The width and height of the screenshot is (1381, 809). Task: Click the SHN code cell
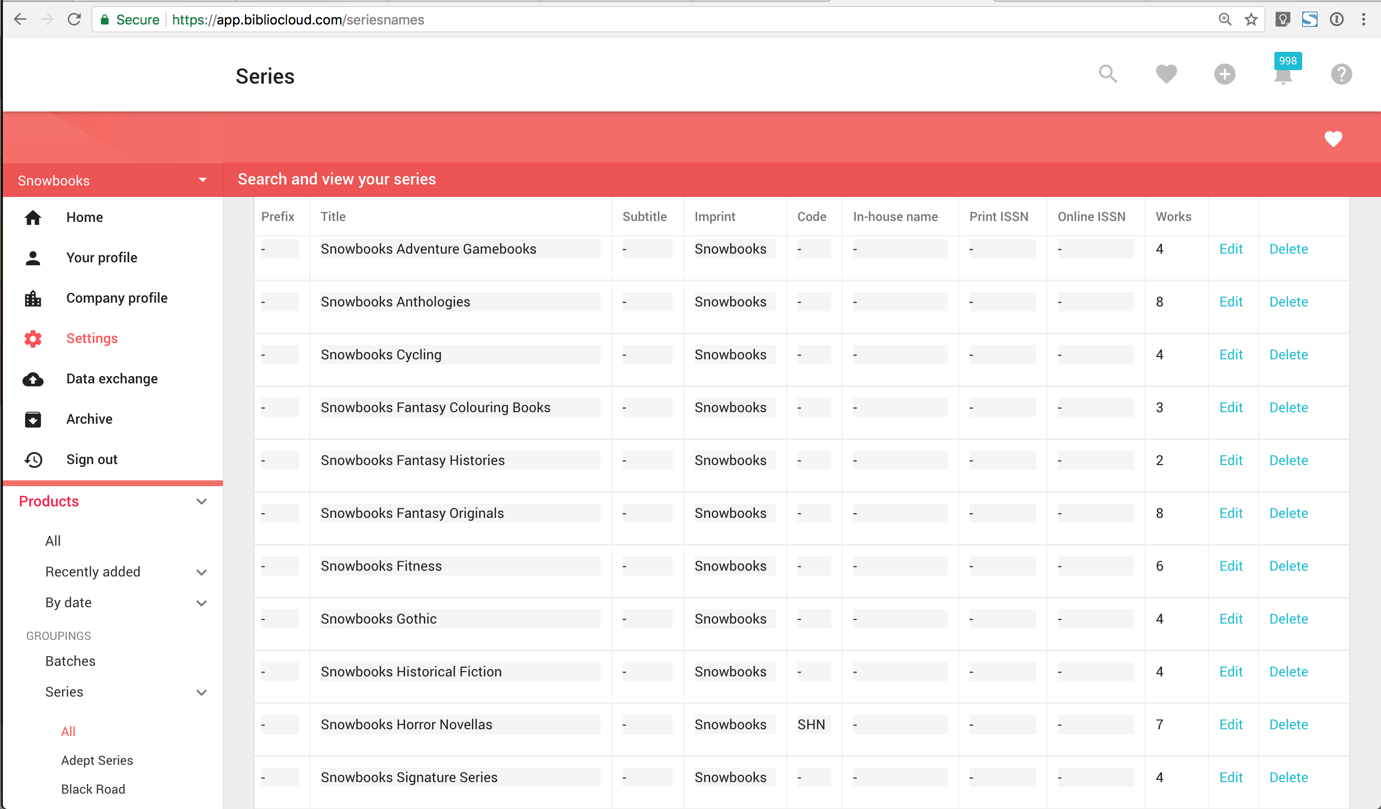pyautogui.click(x=813, y=724)
